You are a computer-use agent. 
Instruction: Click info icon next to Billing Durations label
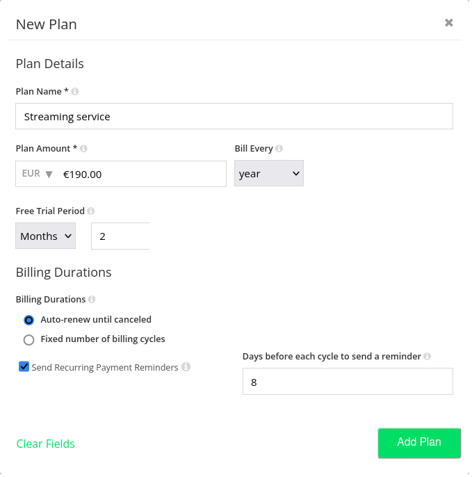point(92,300)
